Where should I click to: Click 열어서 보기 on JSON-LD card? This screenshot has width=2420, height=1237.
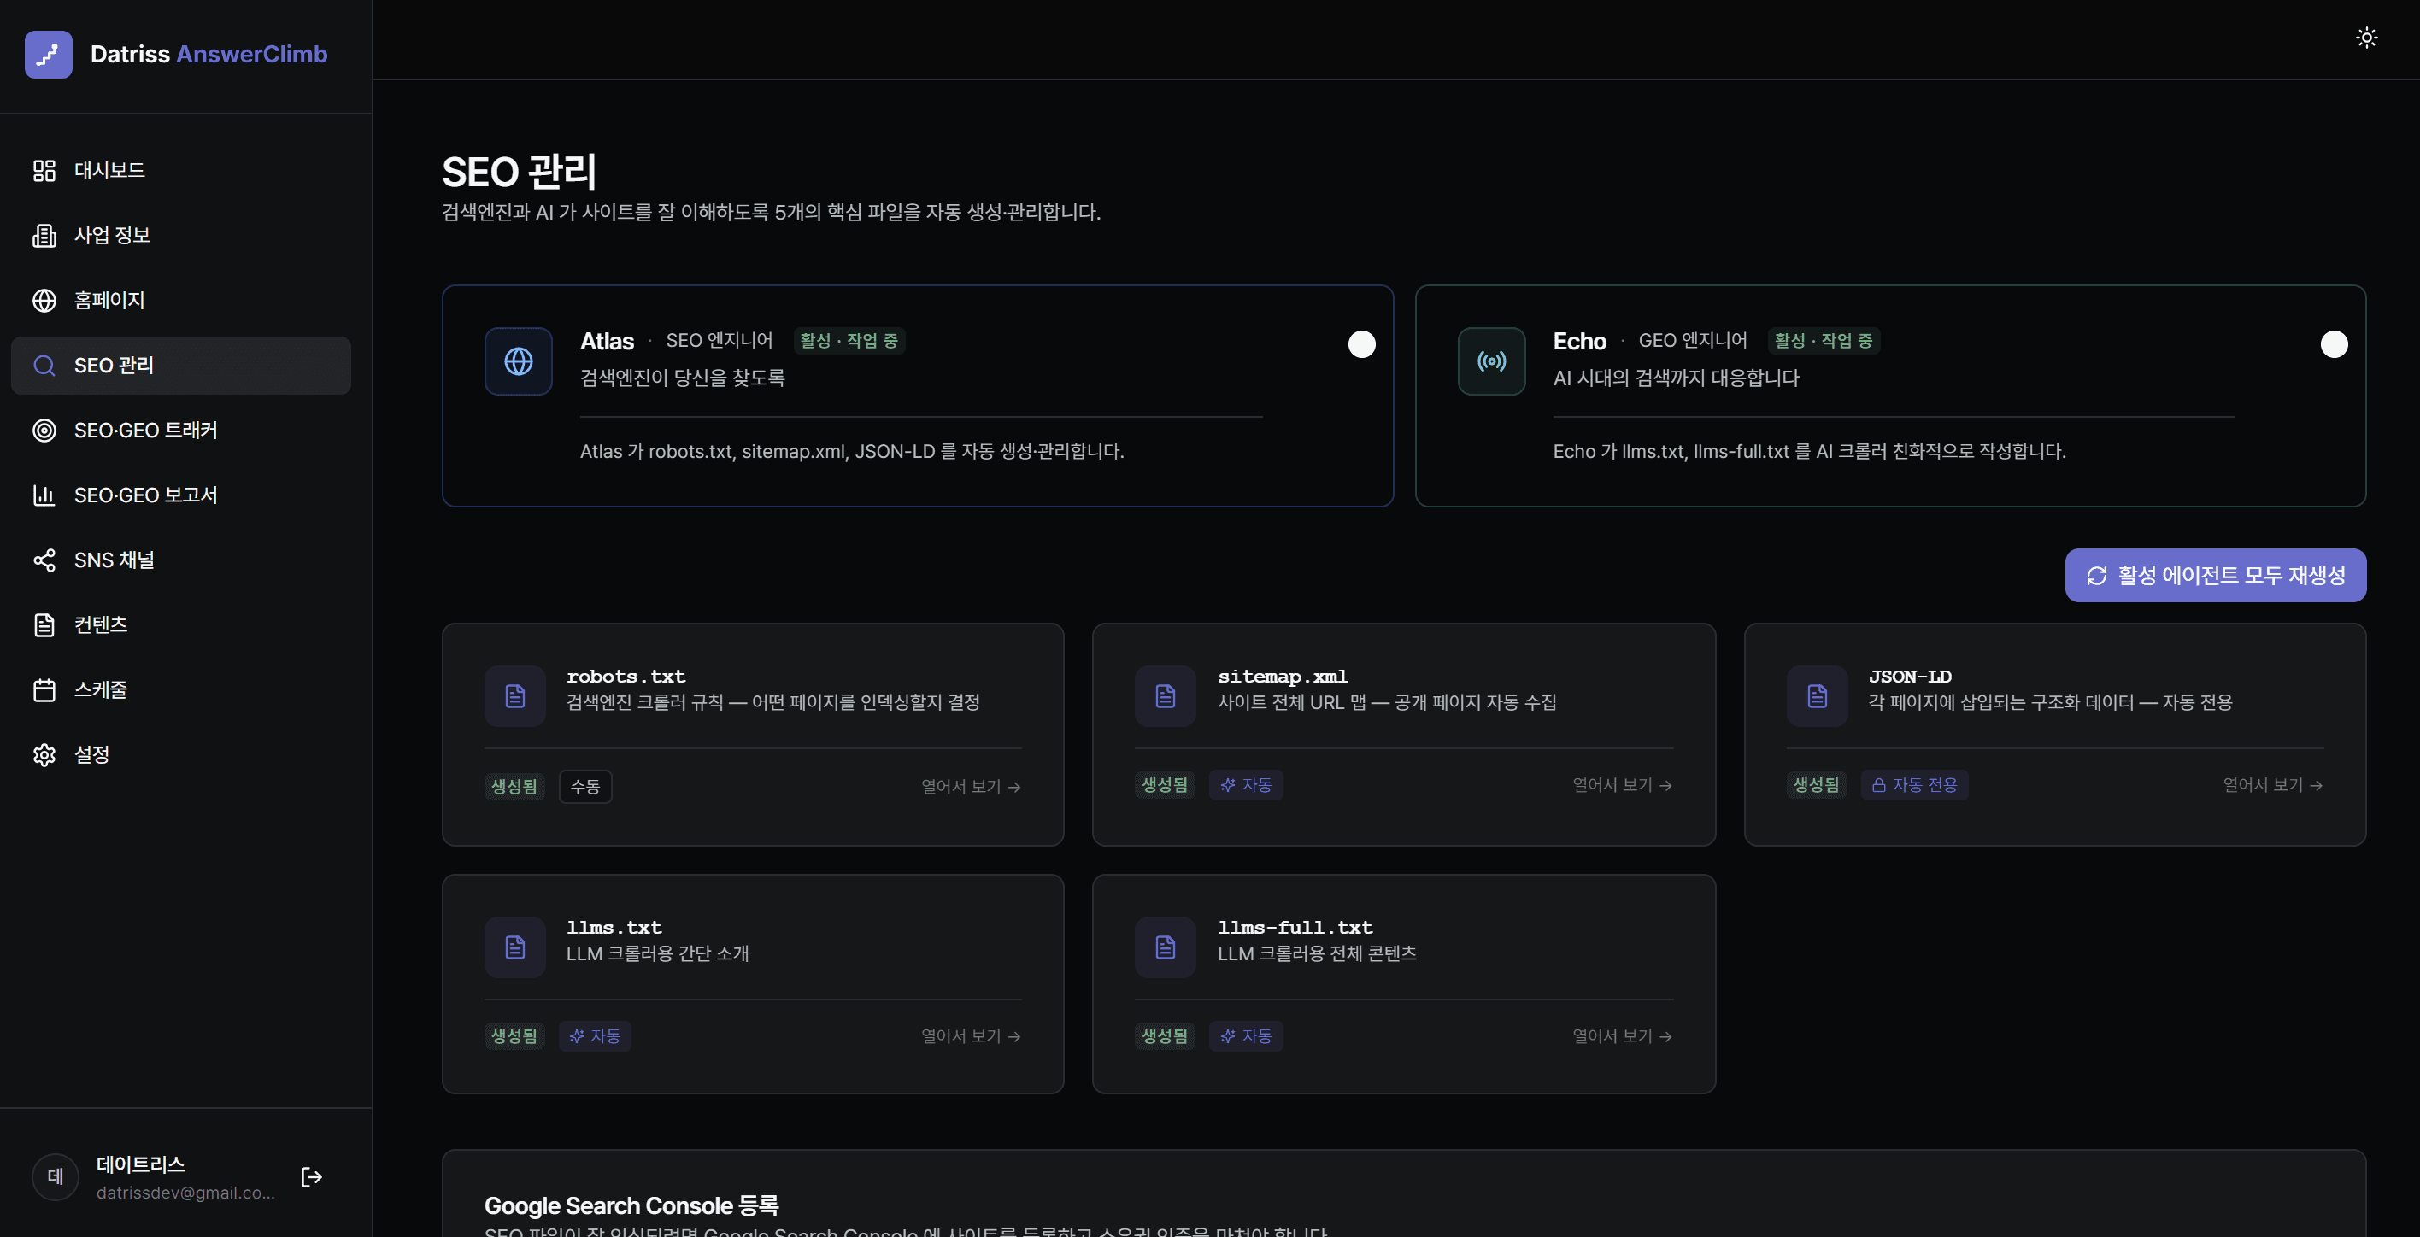[2272, 785]
